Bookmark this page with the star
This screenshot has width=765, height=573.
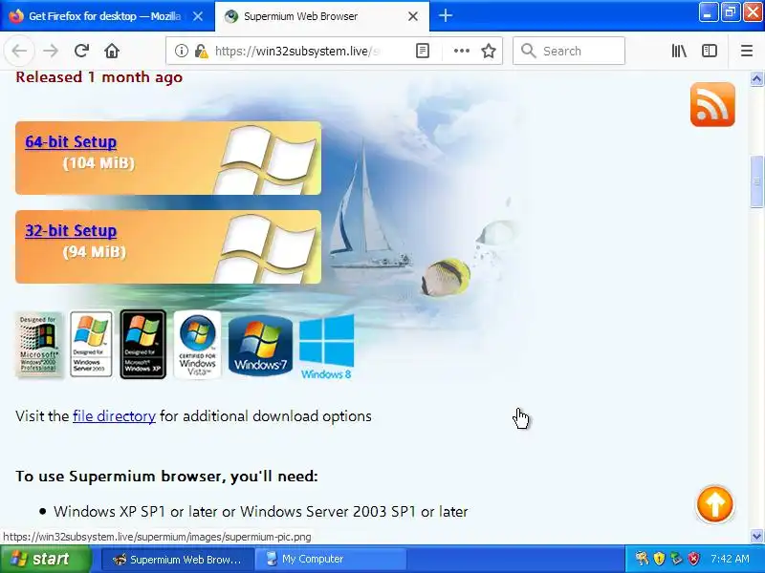click(x=489, y=51)
